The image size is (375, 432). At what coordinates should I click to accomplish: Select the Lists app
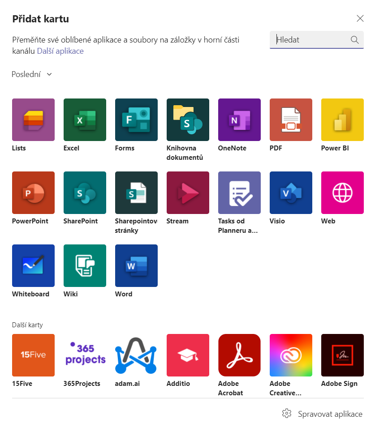click(33, 120)
